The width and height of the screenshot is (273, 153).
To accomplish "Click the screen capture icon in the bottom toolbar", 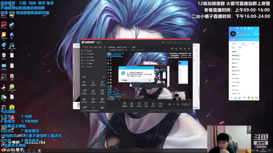I will pyautogui.click(x=124, y=104).
